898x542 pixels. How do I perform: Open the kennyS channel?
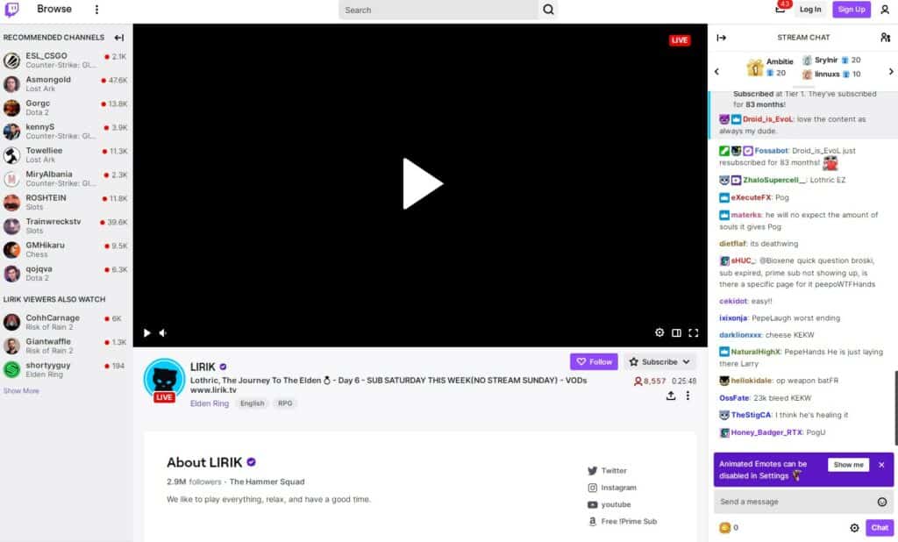tap(66, 132)
